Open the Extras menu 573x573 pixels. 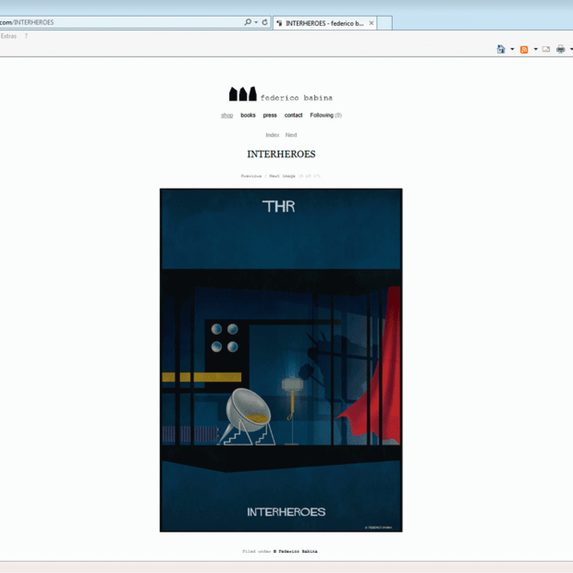click(9, 36)
